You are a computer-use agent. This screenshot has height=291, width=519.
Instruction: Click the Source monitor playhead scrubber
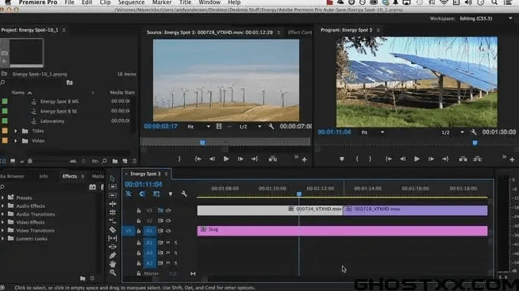202,142
